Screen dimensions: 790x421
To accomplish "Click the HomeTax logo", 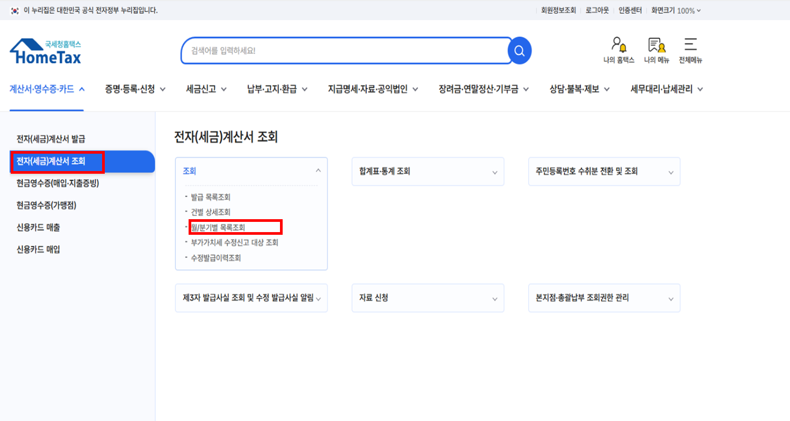I will (x=45, y=52).
